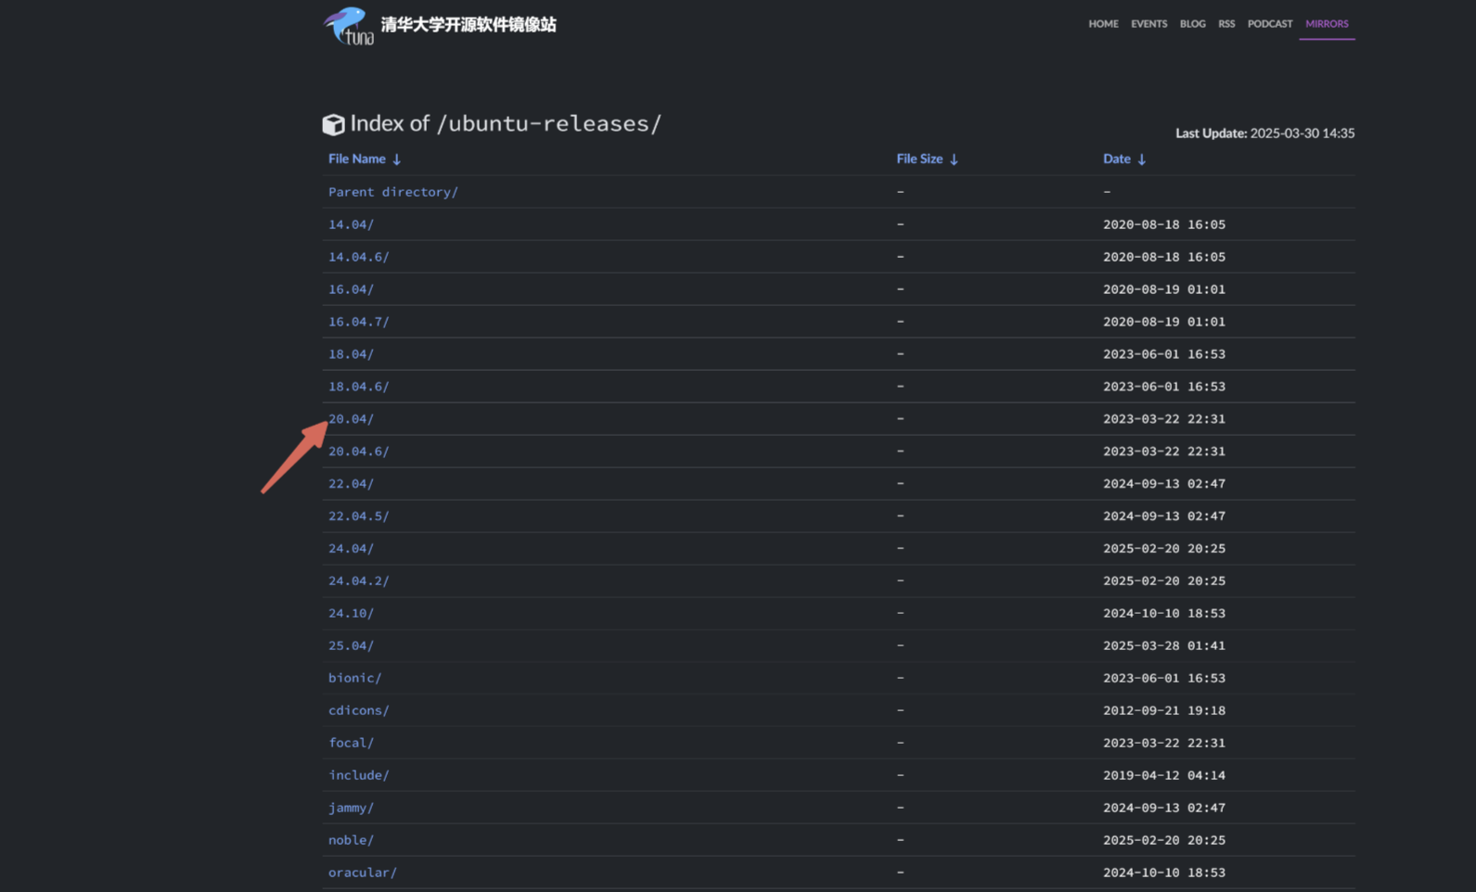Open the 24.04/ directory
Image resolution: width=1476 pixels, height=892 pixels.
coord(351,549)
